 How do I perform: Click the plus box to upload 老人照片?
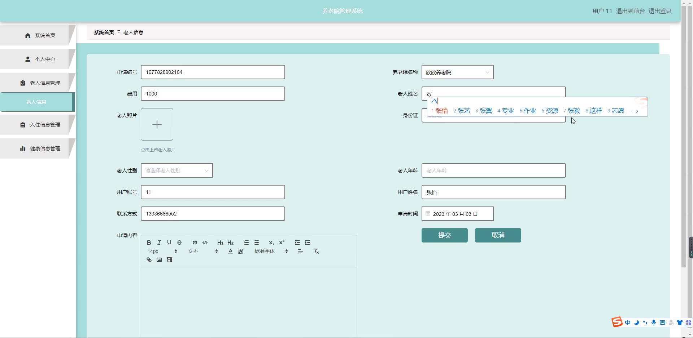pyautogui.click(x=157, y=124)
